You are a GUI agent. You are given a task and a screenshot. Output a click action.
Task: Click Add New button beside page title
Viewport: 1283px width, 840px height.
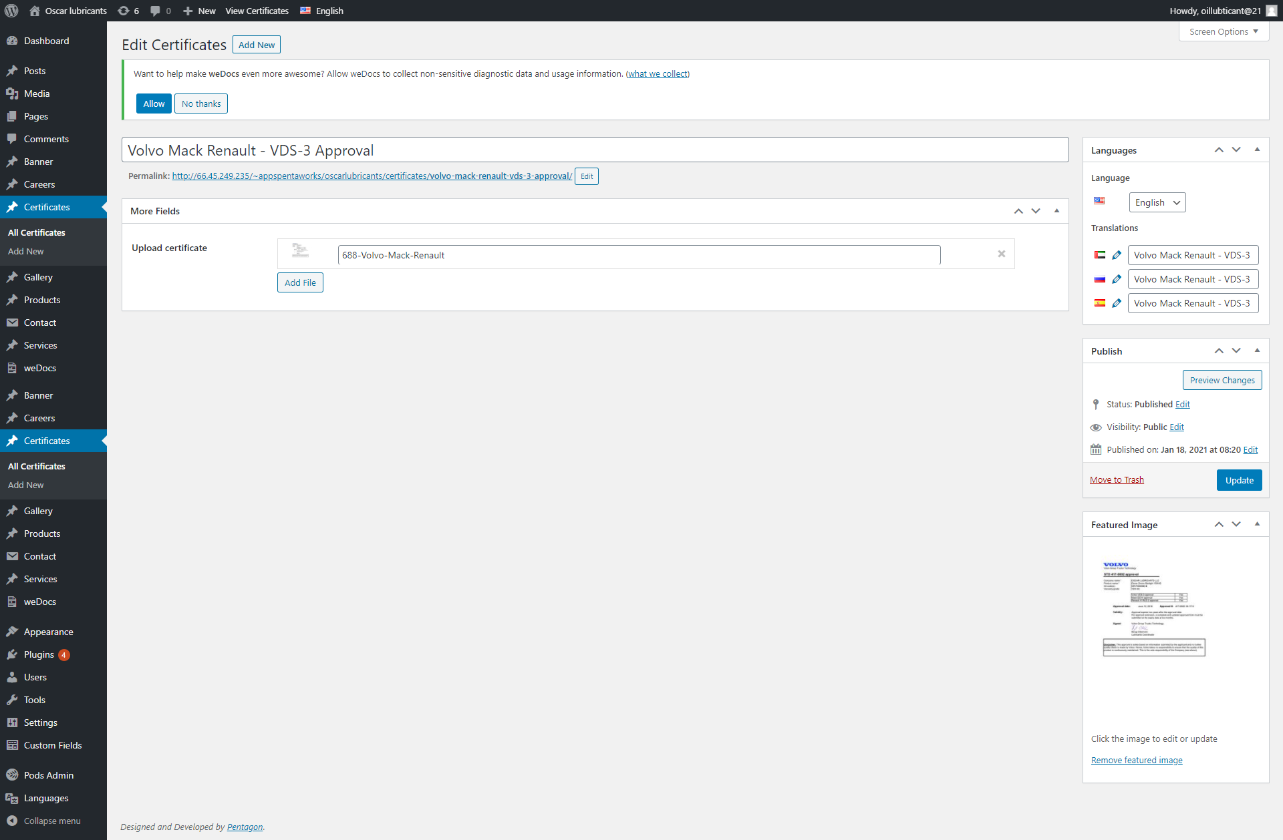(x=257, y=45)
